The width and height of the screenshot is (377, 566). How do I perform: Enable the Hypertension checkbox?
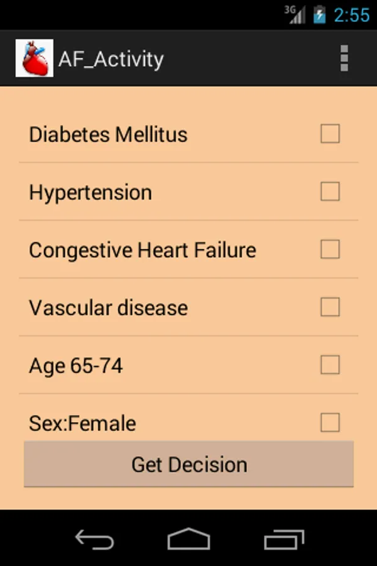(330, 192)
